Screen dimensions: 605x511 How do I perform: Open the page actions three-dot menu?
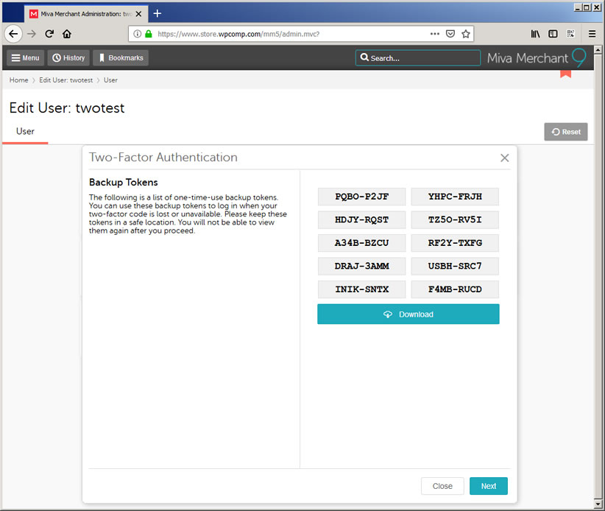(x=435, y=34)
